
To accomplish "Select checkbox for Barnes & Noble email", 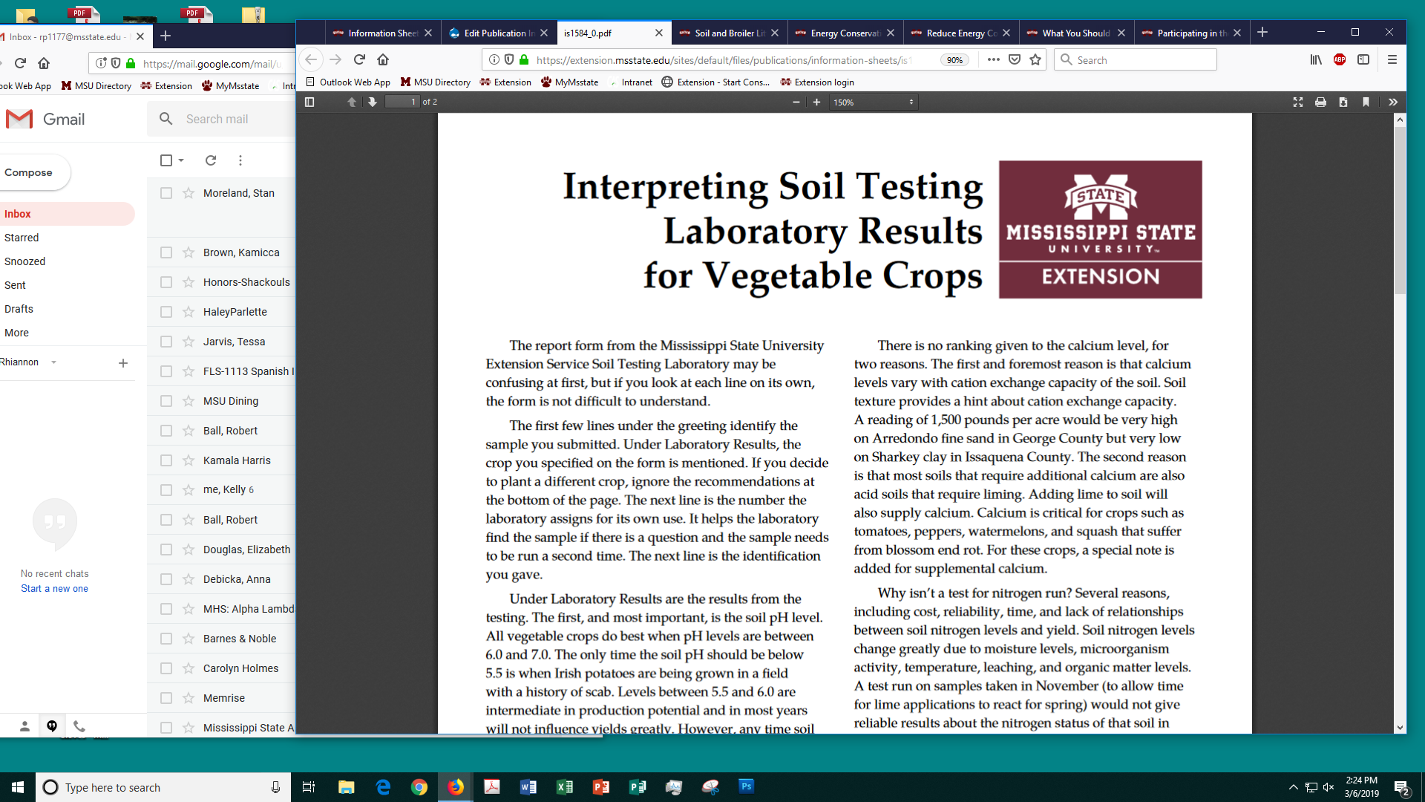I will 166,639.
